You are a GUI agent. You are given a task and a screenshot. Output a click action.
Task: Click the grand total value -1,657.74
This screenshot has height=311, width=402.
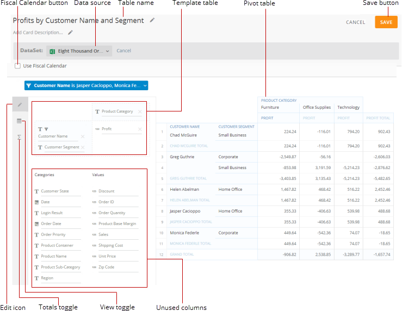(x=382, y=254)
